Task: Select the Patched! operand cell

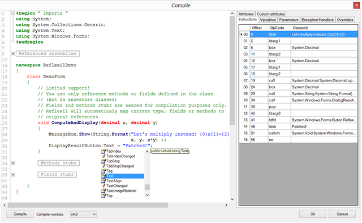Action: click(324, 127)
